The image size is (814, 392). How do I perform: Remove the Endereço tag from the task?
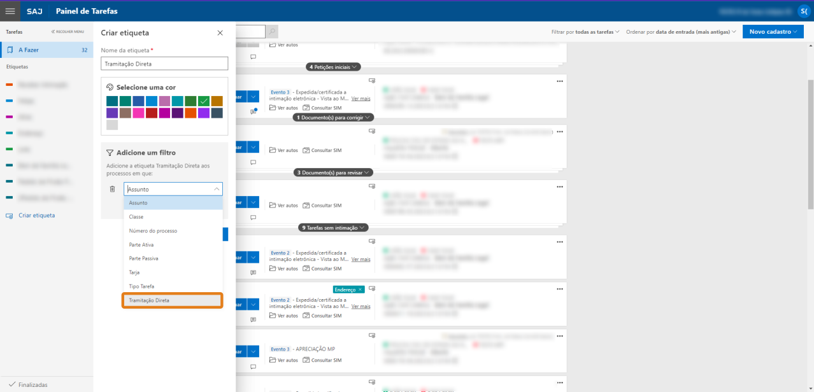(x=361, y=290)
